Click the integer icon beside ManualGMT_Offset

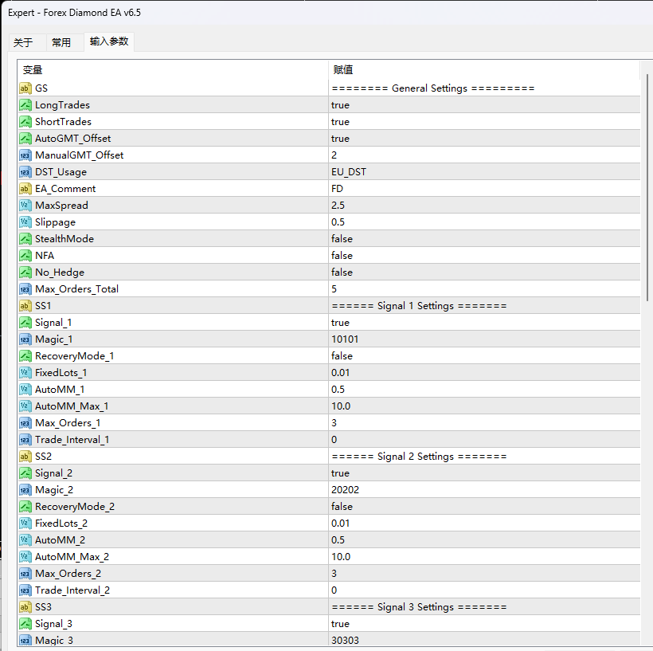click(25, 155)
